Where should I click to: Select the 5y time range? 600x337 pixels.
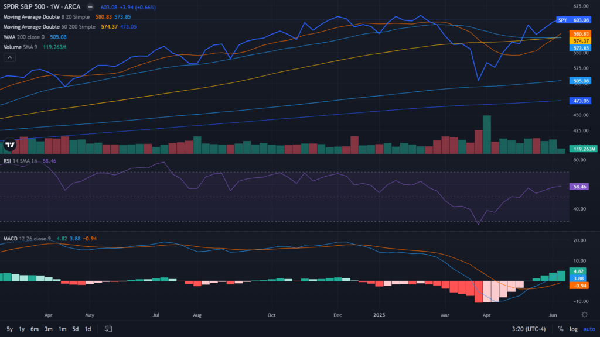coord(9,329)
